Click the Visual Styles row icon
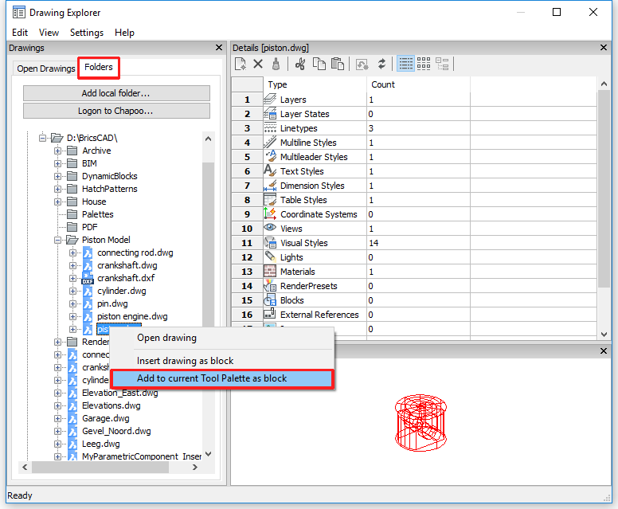The height and width of the screenshot is (509, 618). pos(269,243)
